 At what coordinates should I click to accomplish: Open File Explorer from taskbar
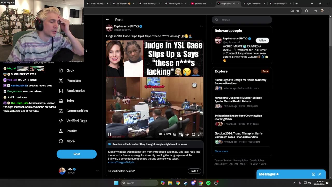click(170, 183)
